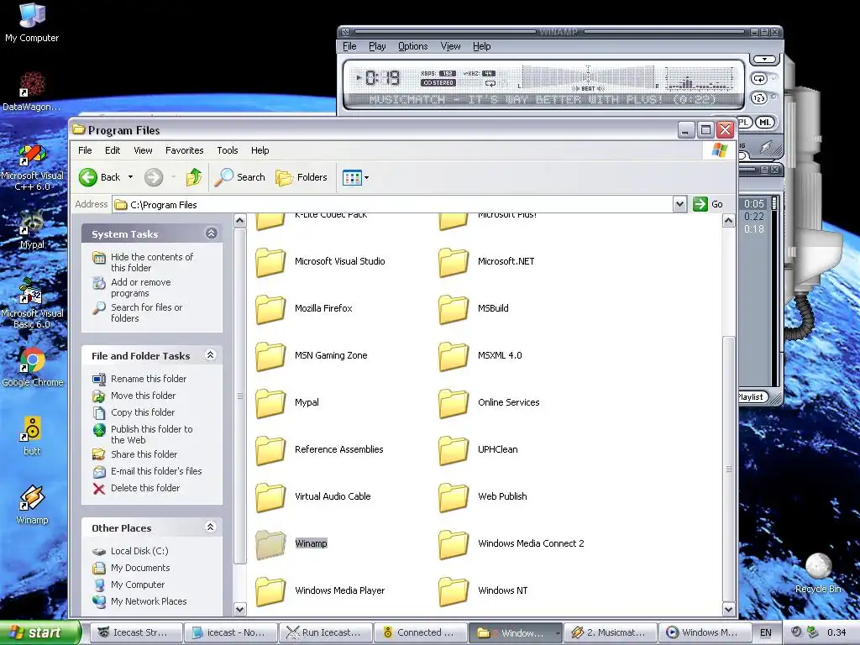Select Microsoft Visual Basic 6.0 desktop icon
Viewport: 860px width, 645px height.
(x=32, y=304)
